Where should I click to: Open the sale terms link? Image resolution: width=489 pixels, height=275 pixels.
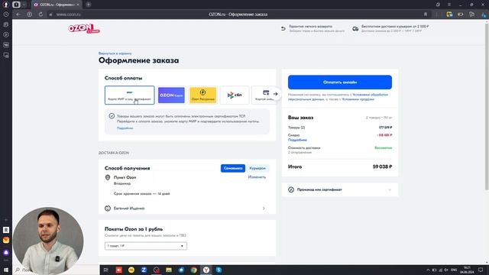click(358, 99)
